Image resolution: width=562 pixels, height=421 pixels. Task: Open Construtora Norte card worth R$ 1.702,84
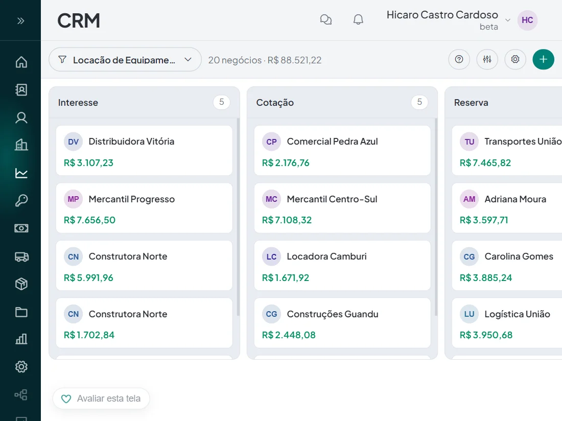pos(144,323)
